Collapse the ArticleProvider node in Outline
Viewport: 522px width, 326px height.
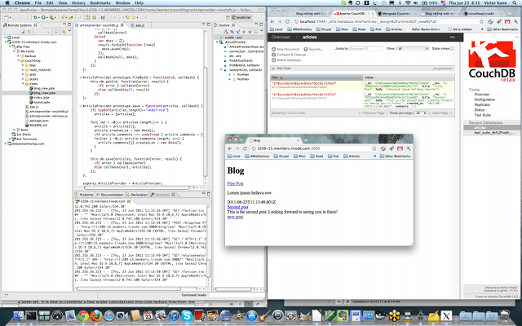[x=217, y=42]
